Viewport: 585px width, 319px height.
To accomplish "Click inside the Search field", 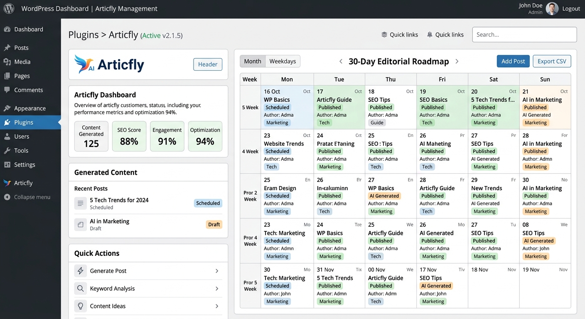I will (524, 35).
